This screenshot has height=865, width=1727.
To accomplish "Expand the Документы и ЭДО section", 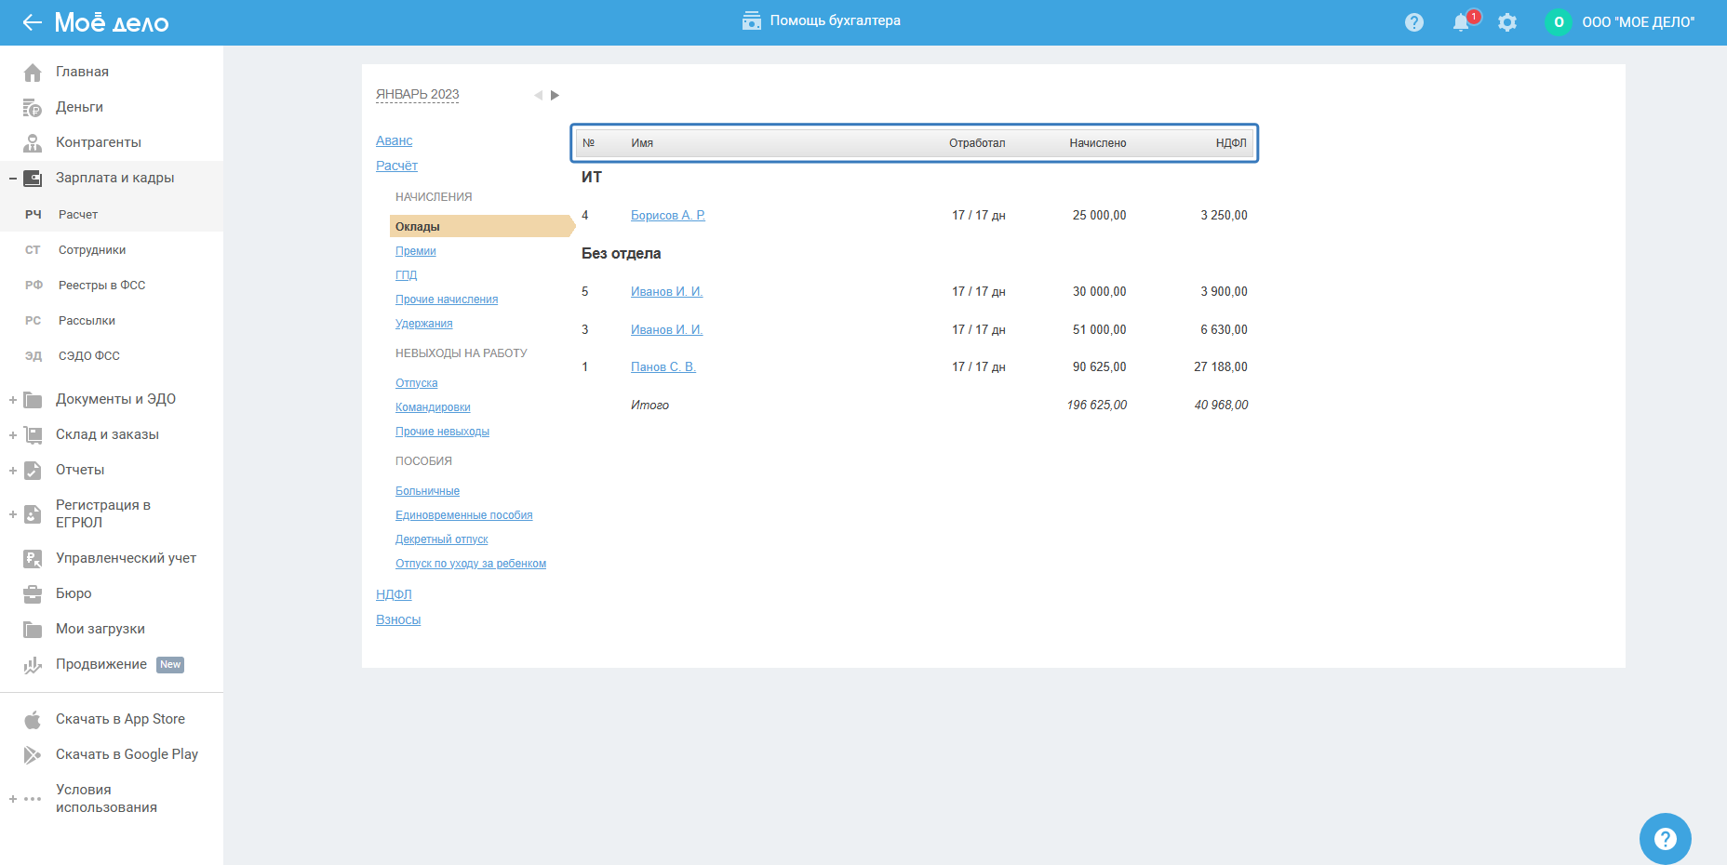I will click(13, 400).
